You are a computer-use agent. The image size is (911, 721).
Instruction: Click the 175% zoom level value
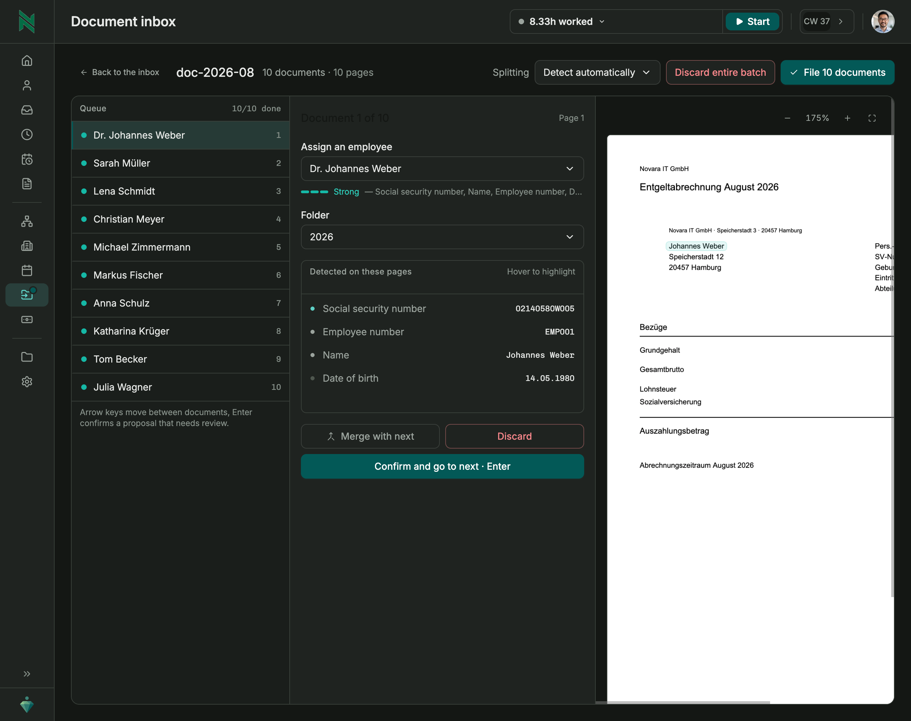coord(817,118)
